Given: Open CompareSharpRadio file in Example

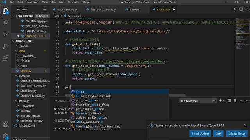Looking at the screenshot, I should coord(35,81).
